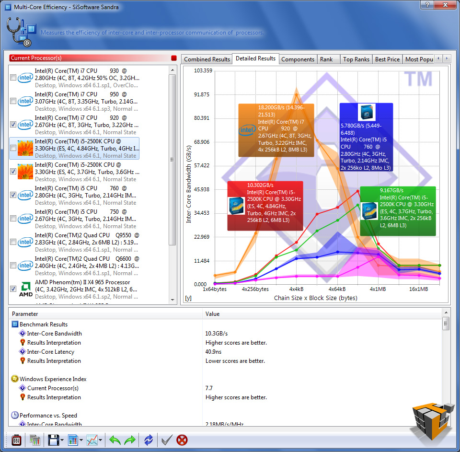This screenshot has height=452, width=460.
Task: Enable the Core 2 Quad Q6600 checkbox
Action: (x=13, y=266)
